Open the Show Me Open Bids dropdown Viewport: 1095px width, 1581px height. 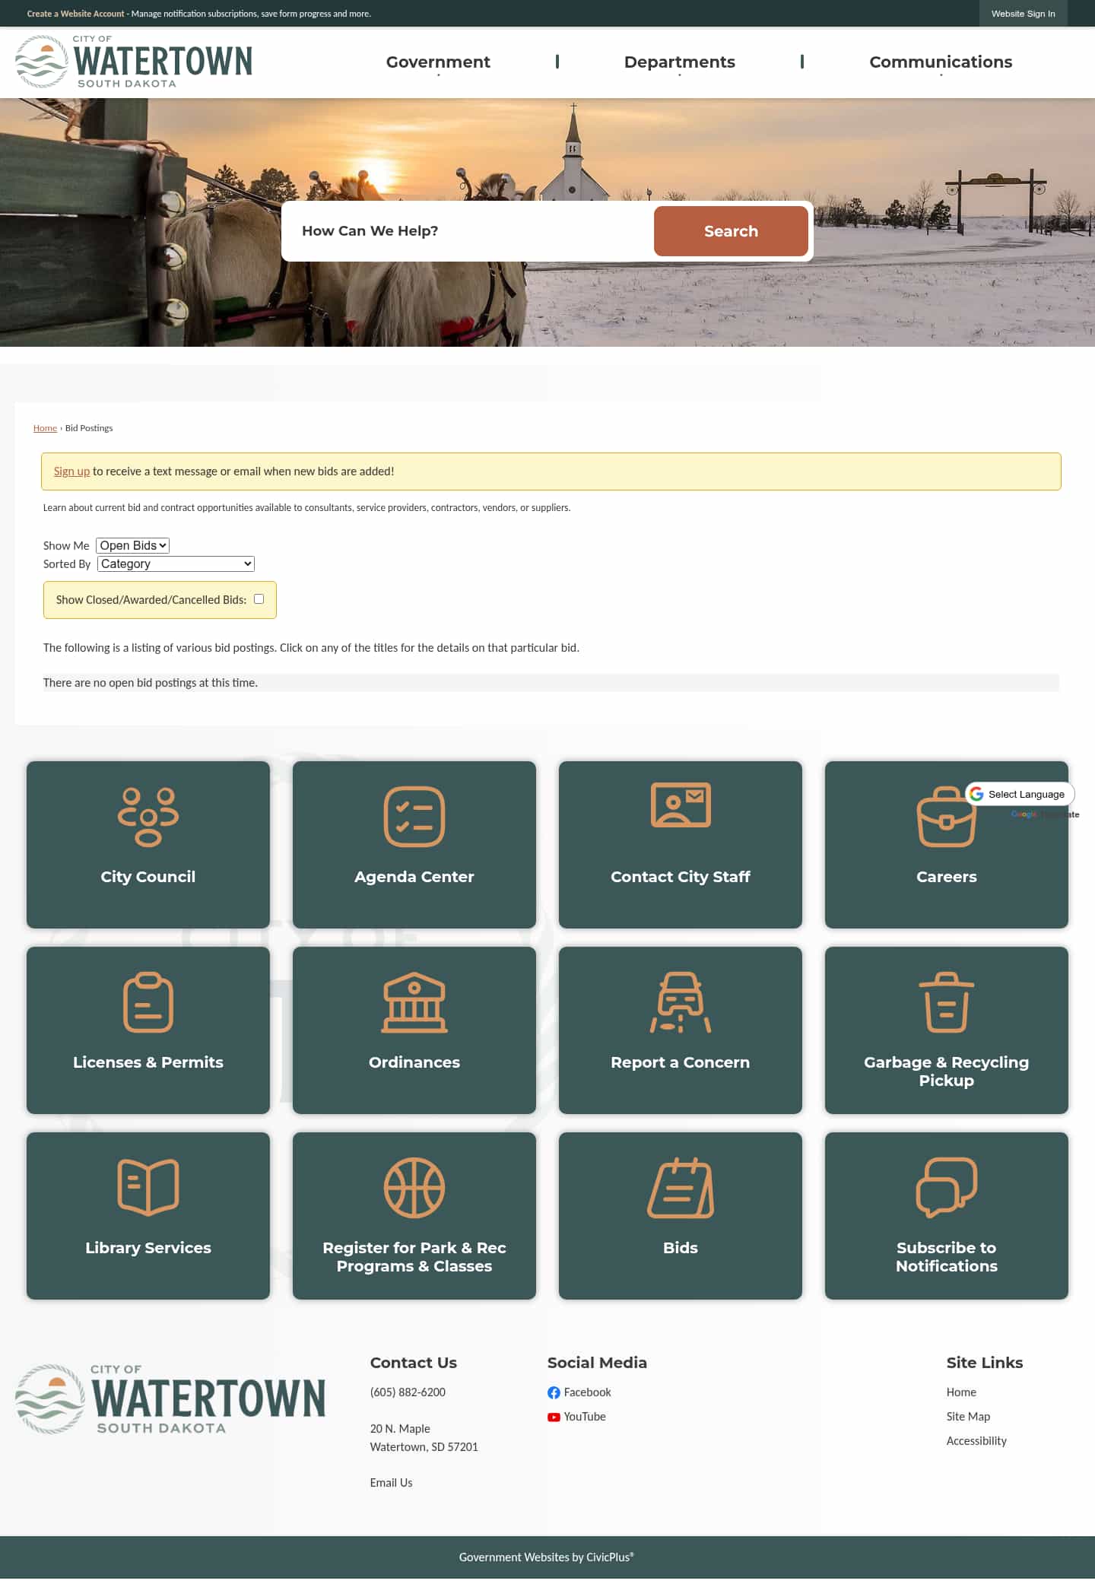coord(132,545)
